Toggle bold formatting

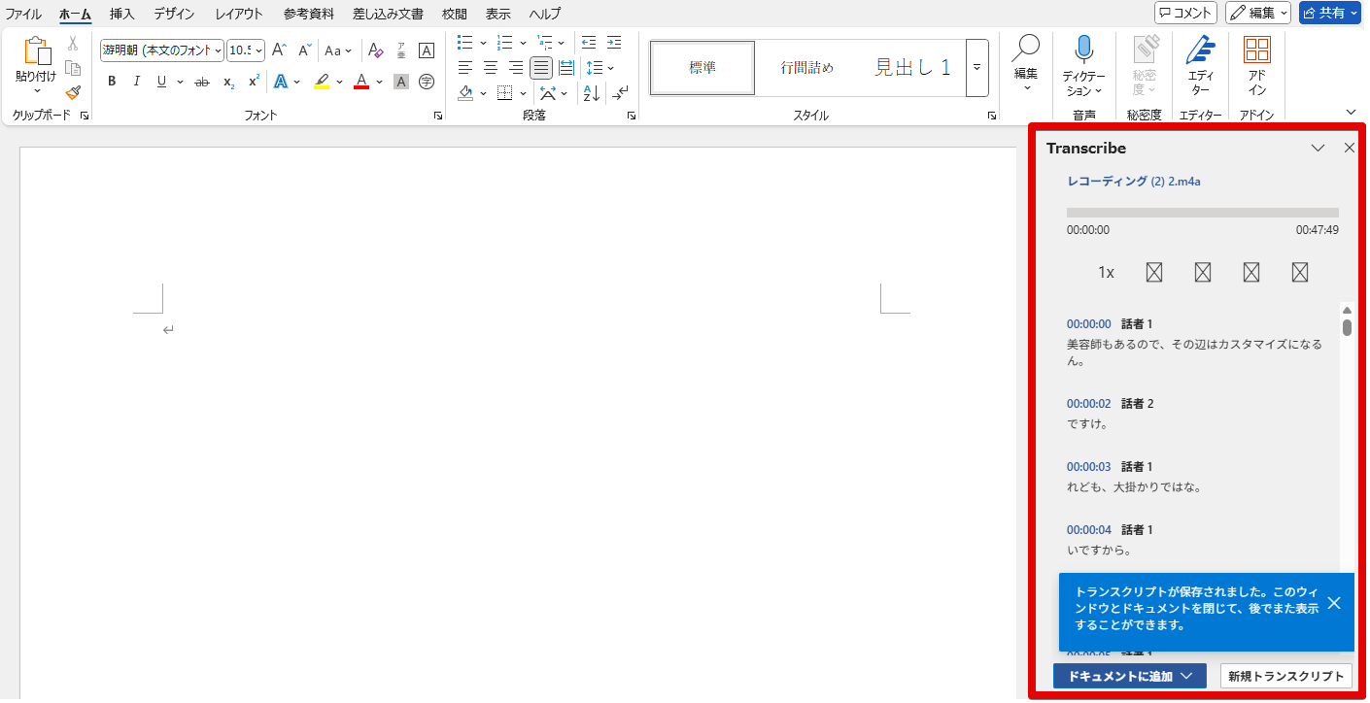(x=111, y=81)
